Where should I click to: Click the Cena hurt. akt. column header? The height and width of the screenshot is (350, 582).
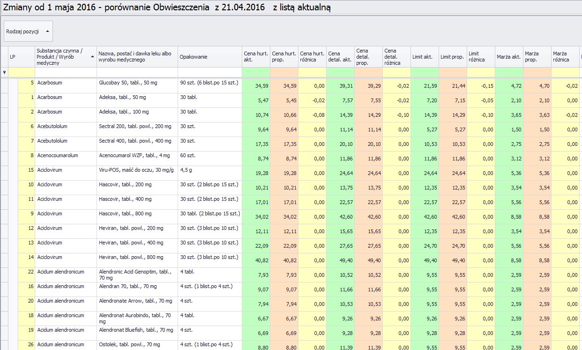pos(256,57)
